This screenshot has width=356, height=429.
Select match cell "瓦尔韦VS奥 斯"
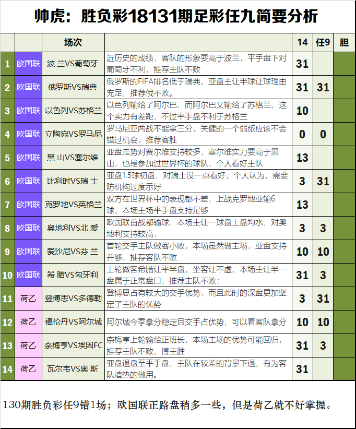[x=73, y=369]
